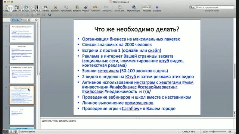Close the slides pane with its round button
The height and width of the screenshot is (134, 239).
pyautogui.click(x=36, y=20)
